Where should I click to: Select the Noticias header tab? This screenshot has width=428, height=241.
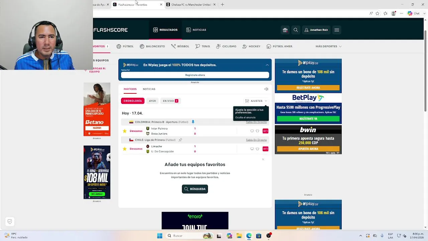click(x=196, y=30)
